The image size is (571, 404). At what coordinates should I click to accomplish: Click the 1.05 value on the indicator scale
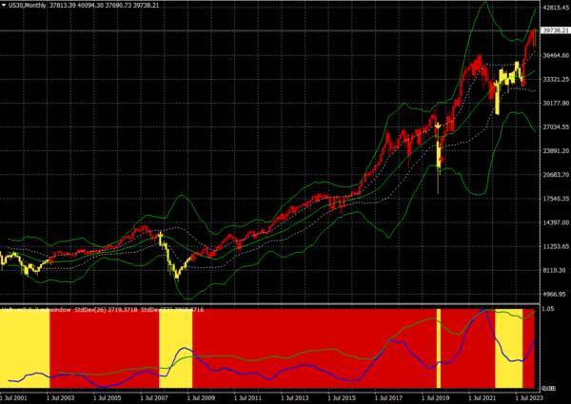[548, 309]
